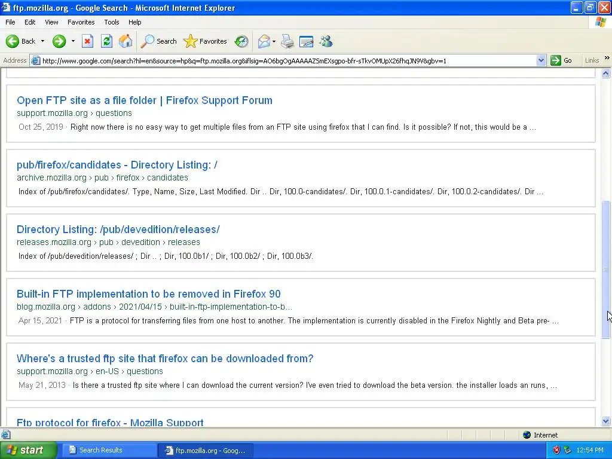
Task: Open 'Where's a trusted ftp site' result
Action: pos(165,359)
